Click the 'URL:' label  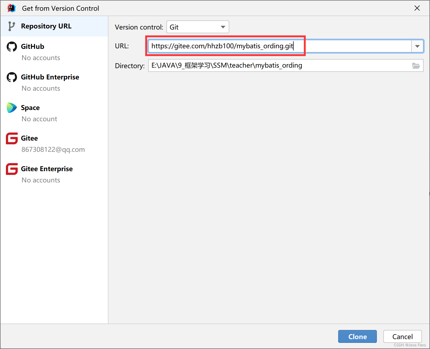click(x=122, y=46)
